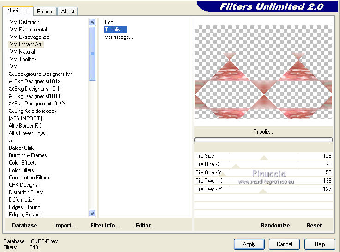Select &<Bkg Kaleidoscope> category
Image resolution: width=340 pixels, height=252 pixels.
[33, 111]
